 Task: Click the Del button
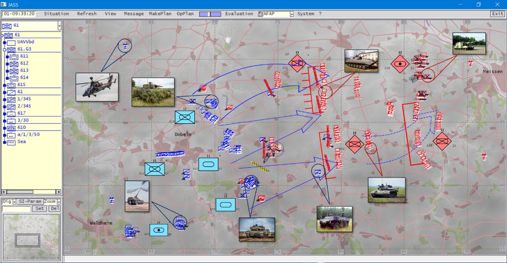point(55,209)
